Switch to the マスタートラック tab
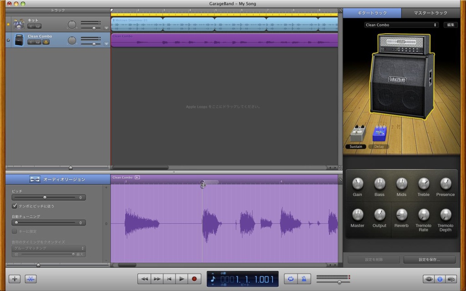 431,13
